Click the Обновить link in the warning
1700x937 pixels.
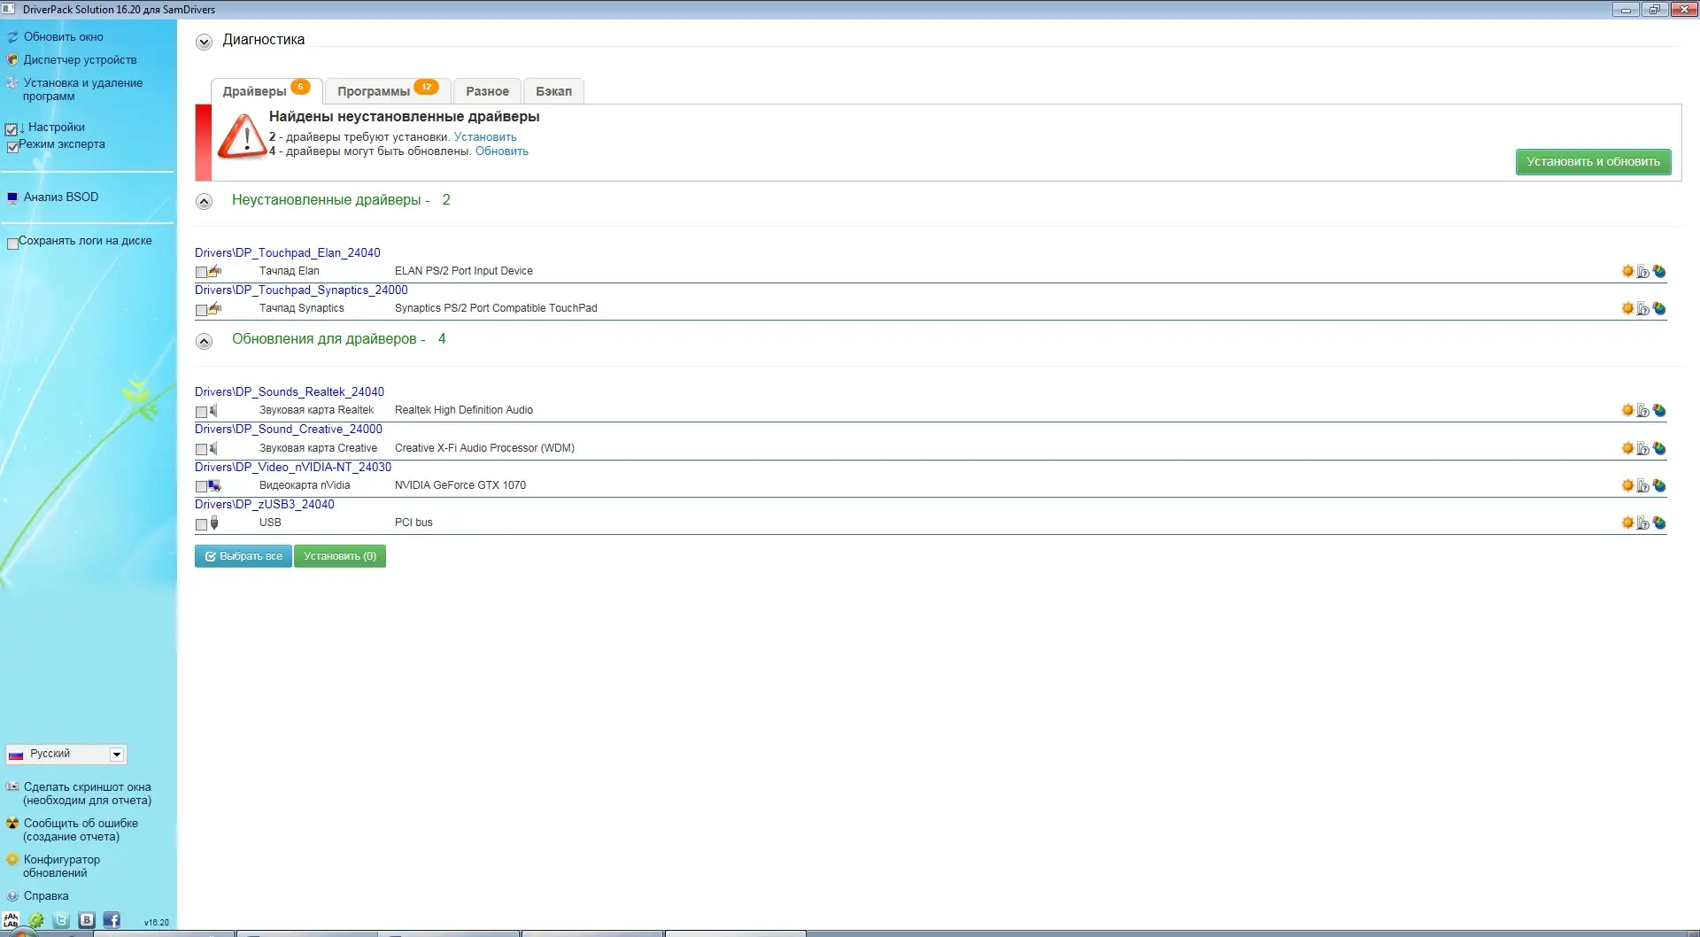click(x=502, y=151)
